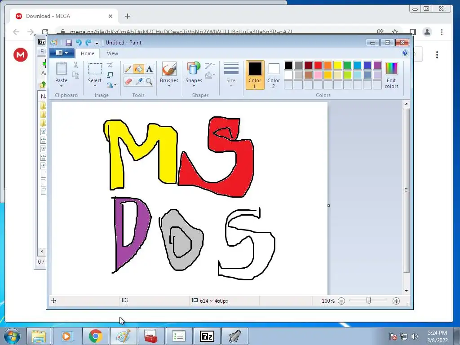The width and height of the screenshot is (460, 345).
Task: Click the Brushes tool icon
Action: (169, 69)
